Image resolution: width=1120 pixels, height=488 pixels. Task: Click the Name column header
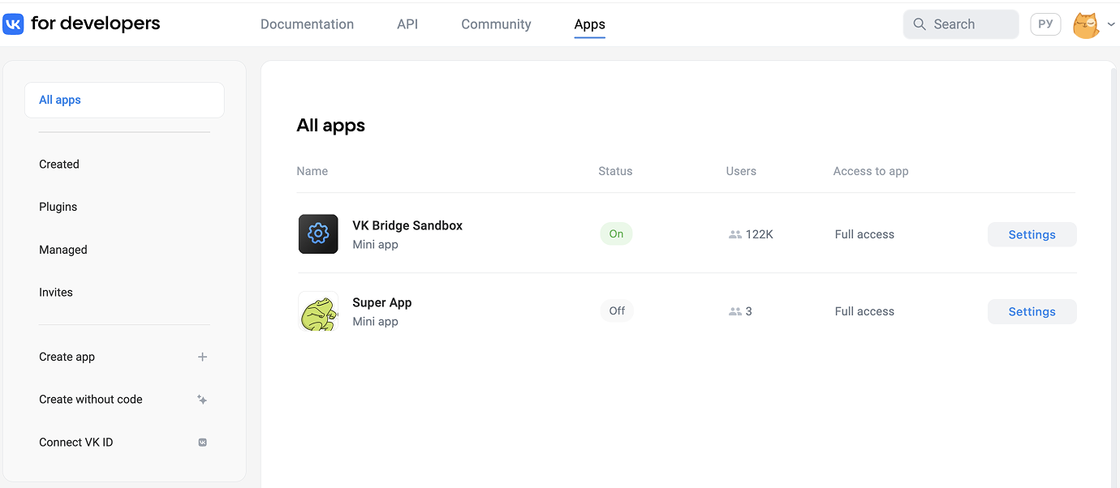point(312,171)
